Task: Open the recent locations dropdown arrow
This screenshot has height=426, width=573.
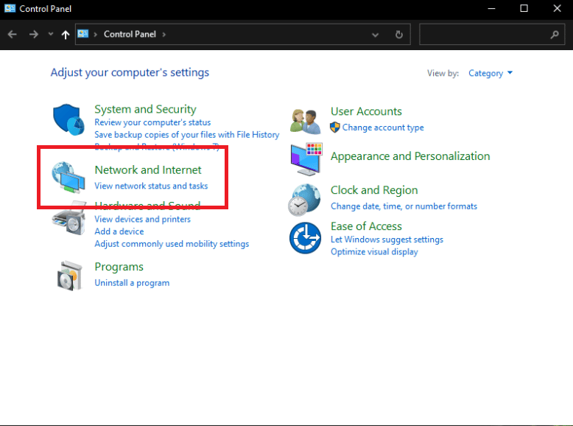Action: pyautogui.click(x=51, y=34)
